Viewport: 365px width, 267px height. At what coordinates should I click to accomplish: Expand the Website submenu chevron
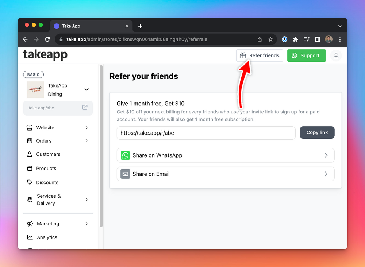point(87,128)
